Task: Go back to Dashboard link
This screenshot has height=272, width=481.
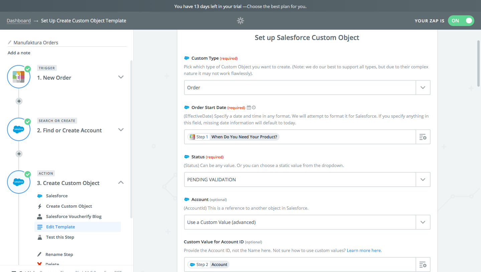Action: [19, 21]
